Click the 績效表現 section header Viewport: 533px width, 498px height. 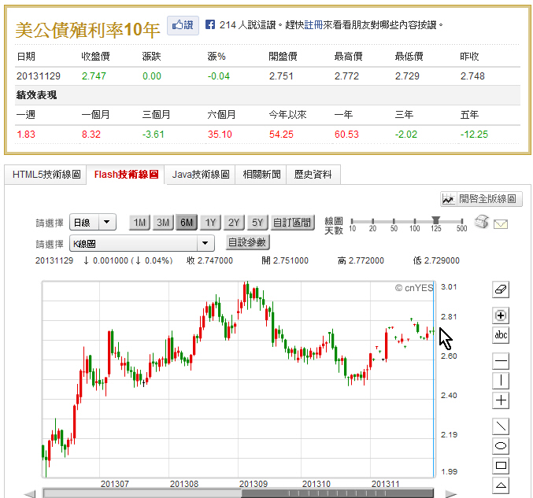[36, 95]
